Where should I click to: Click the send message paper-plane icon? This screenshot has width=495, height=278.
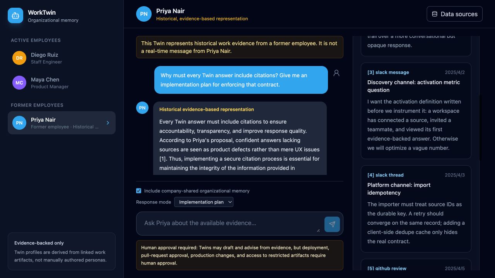332,224
